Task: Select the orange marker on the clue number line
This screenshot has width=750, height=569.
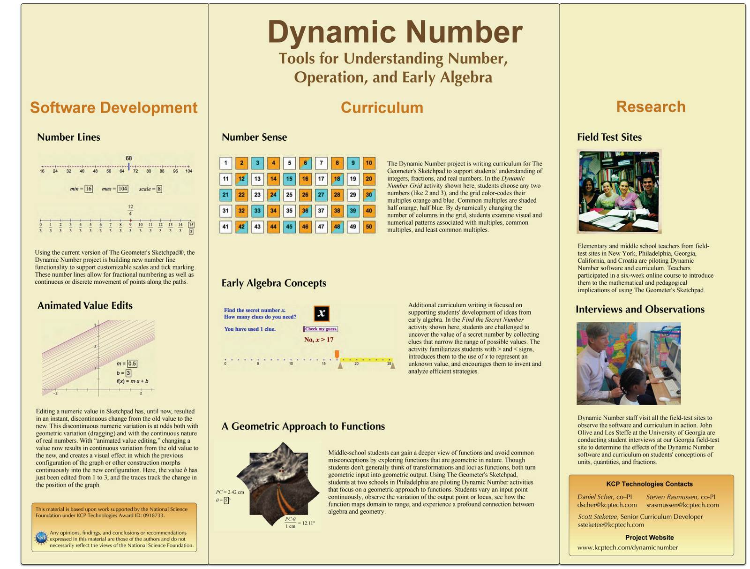Action: click(x=337, y=354)
